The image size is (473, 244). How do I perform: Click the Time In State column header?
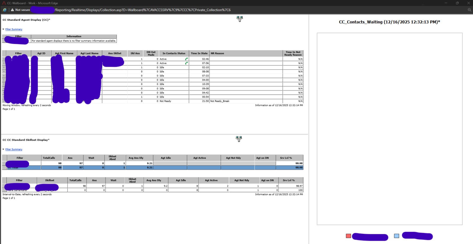[199, 53]
